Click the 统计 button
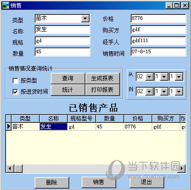 [x=68, y=90]
